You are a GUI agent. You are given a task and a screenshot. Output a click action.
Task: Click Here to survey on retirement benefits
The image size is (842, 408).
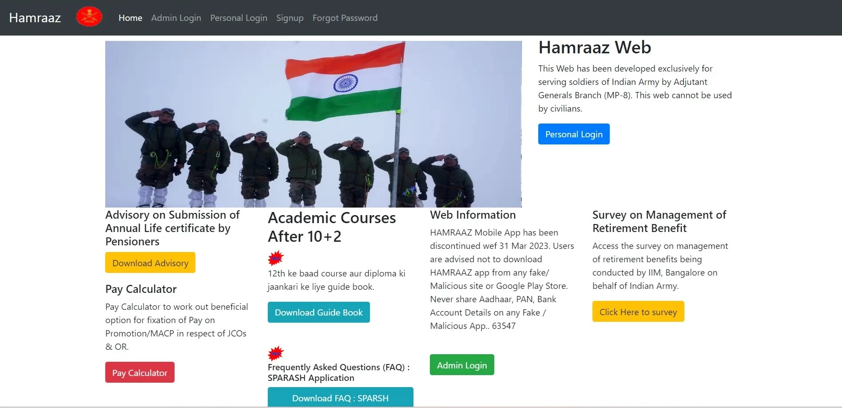[638, 312]
